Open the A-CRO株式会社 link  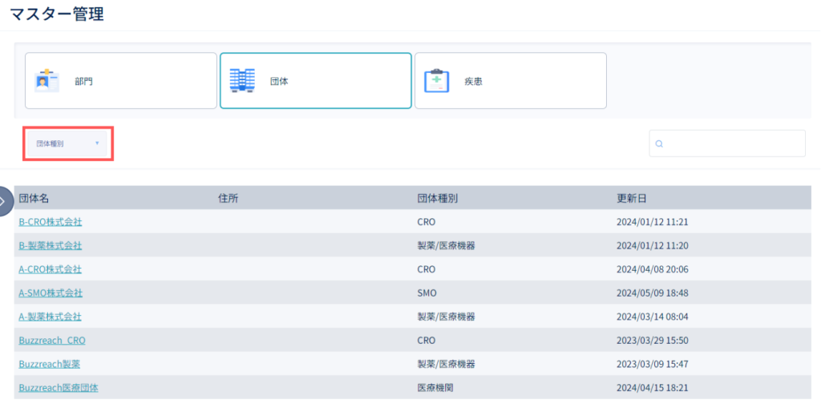pyautogui.click(x=51, y=269)
